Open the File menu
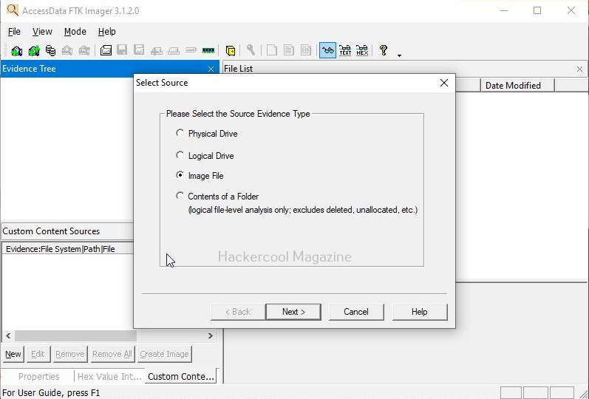The image size is (589, 399). (x=14, y=32)
